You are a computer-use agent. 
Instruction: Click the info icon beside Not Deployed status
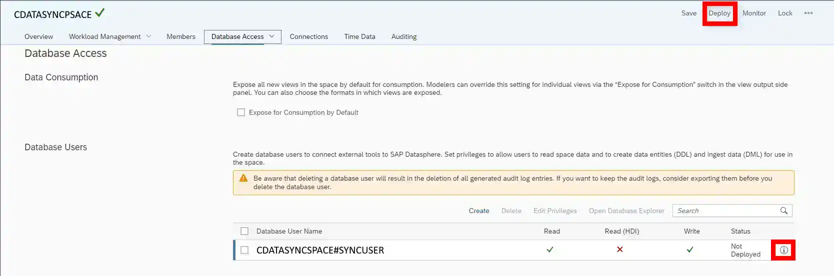[783, 250]
